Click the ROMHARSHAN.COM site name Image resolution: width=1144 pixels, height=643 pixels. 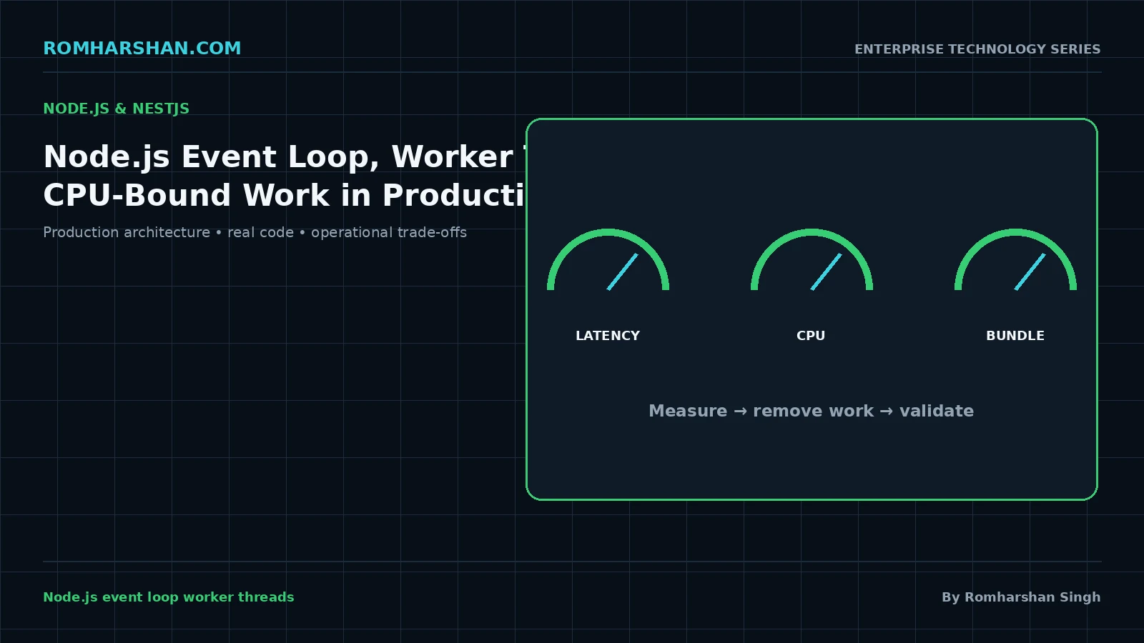(142, 49)
